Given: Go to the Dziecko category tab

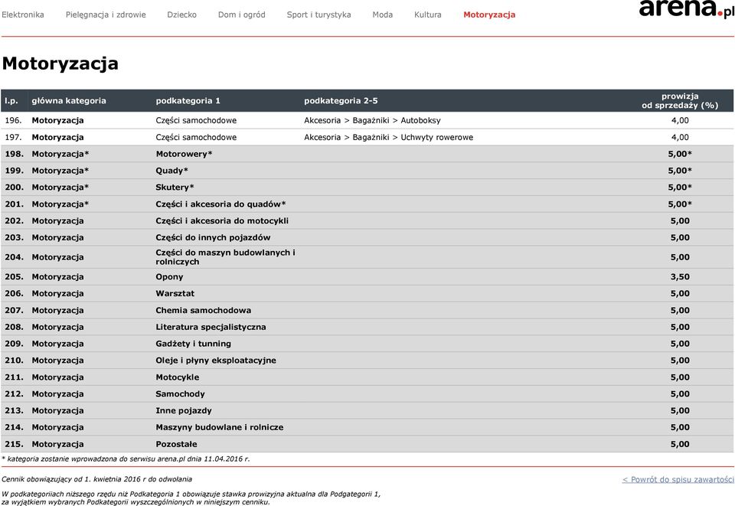Looking at the screenshot, I should tap(182, 15).
